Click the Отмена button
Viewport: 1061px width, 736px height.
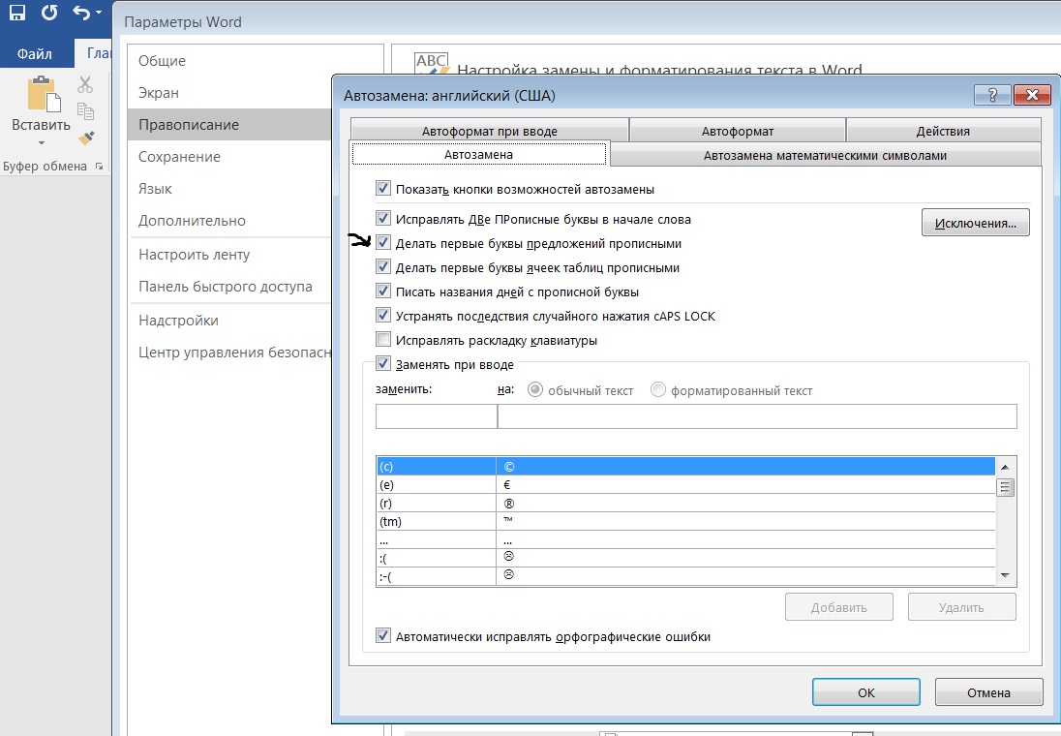(x=988, y=692)
